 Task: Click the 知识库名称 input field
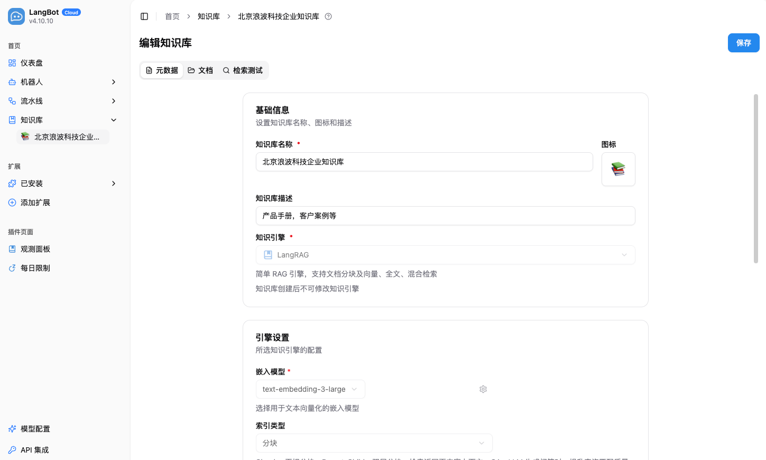[424, 162]
